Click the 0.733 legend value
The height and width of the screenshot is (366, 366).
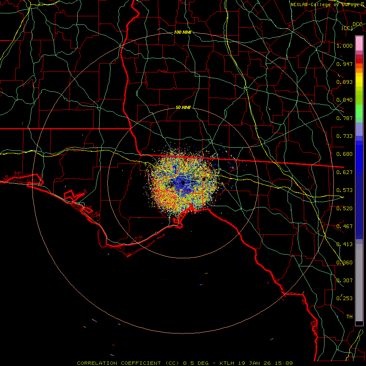(x=344, y=136)
